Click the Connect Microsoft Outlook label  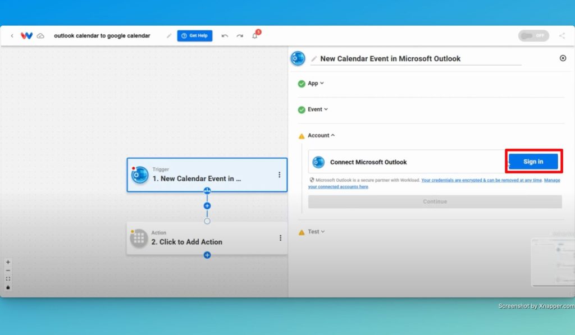coord(368,162)
